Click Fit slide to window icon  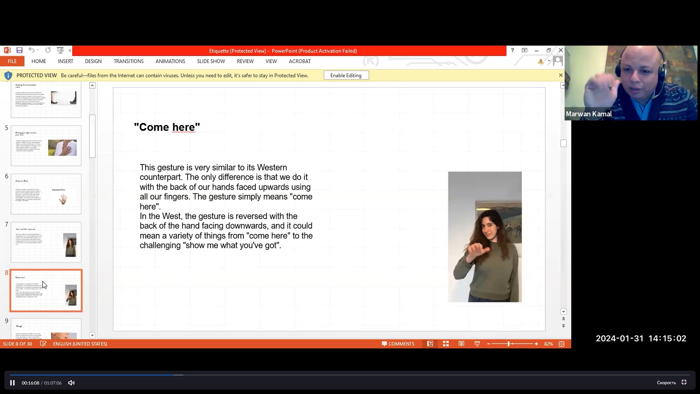pyautogui.click(x=561, y=344)
